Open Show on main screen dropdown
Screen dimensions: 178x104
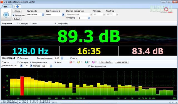tap(91, 14)
